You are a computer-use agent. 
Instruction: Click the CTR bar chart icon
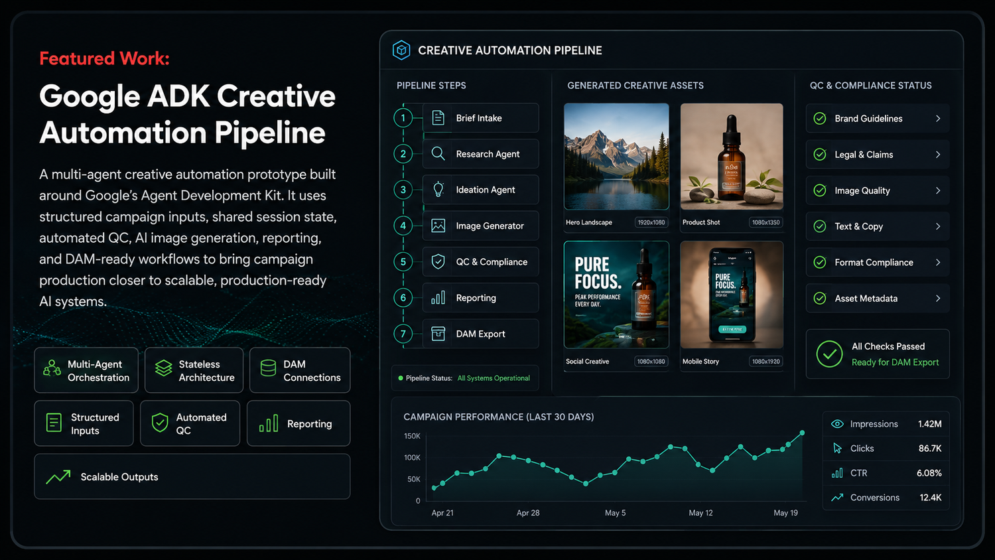coord(837,473)
